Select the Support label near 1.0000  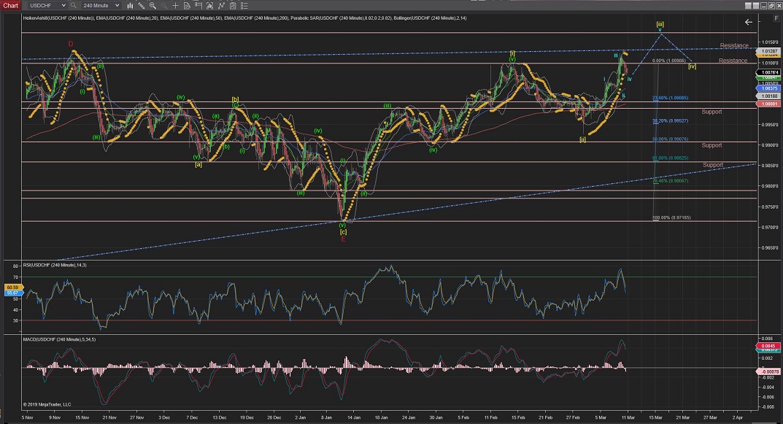pos(711,112)
